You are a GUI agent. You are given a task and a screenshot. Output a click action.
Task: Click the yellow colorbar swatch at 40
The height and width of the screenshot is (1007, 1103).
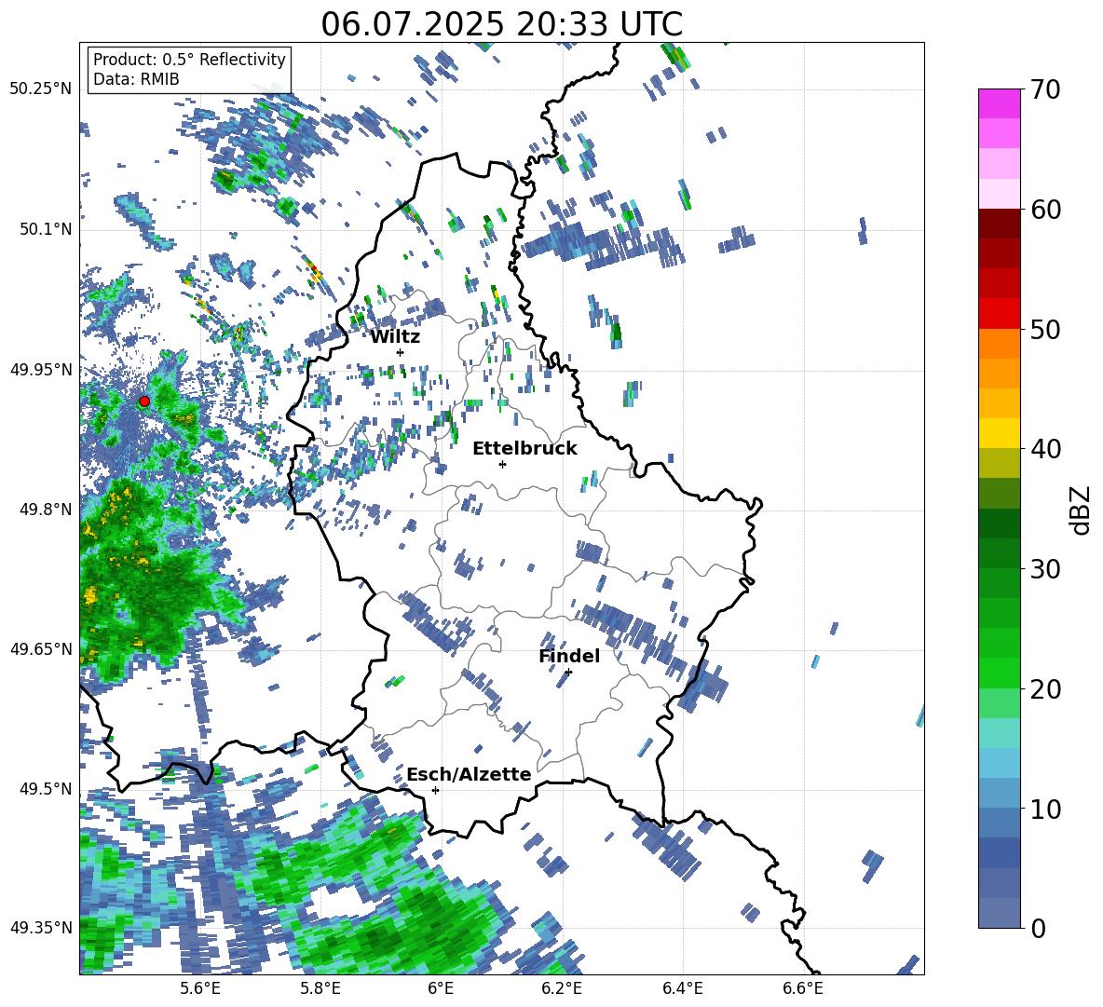[999, 433]
